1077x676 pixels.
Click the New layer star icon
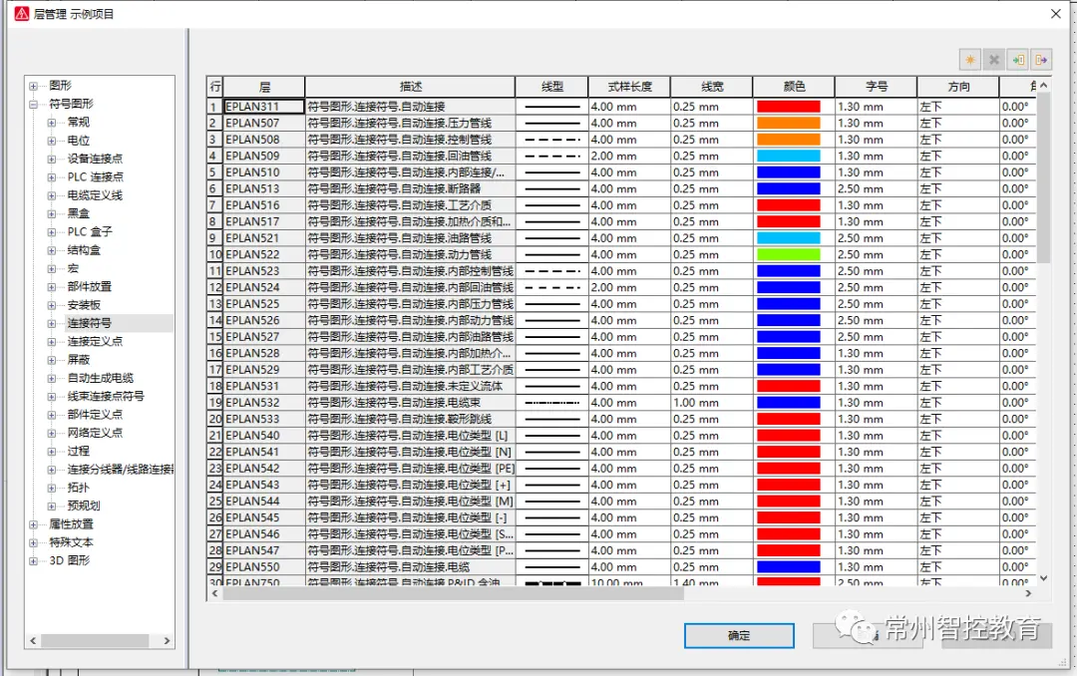[x=970, y=60]
